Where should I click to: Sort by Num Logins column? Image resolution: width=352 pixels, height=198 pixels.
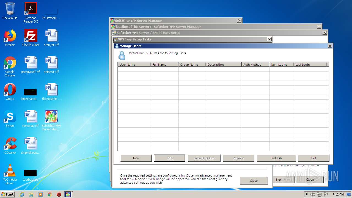pos(282,65)
